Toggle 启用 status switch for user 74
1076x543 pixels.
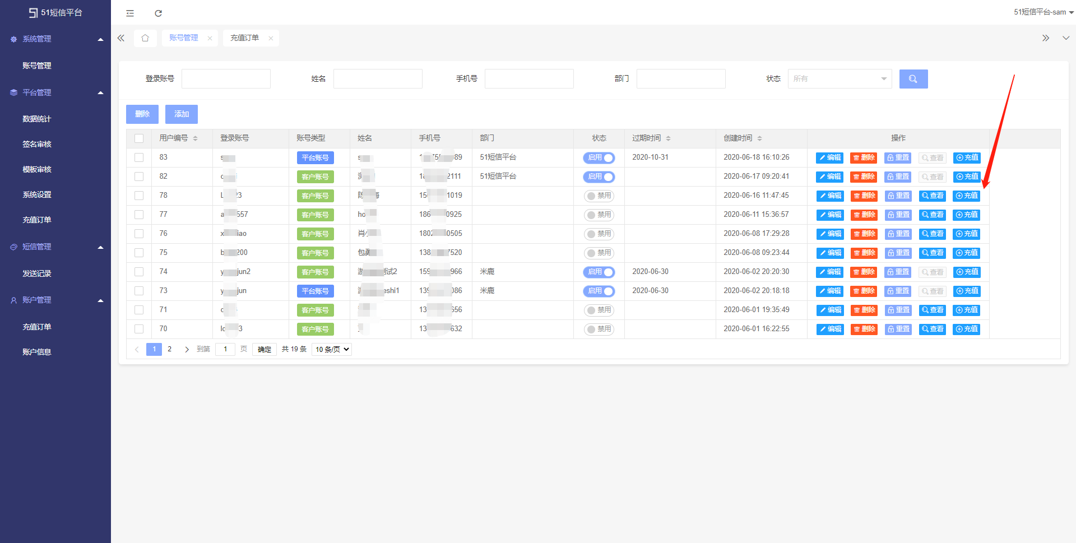(599, 272)
